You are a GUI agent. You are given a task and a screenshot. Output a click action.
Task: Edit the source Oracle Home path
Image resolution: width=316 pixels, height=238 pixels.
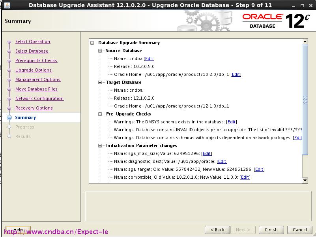[236, 74]
